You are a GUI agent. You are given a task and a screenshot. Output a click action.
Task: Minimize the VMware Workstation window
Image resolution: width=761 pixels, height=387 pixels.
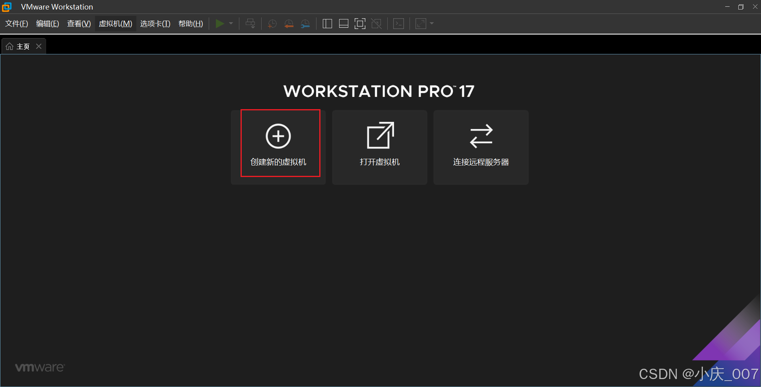[728, 7]
